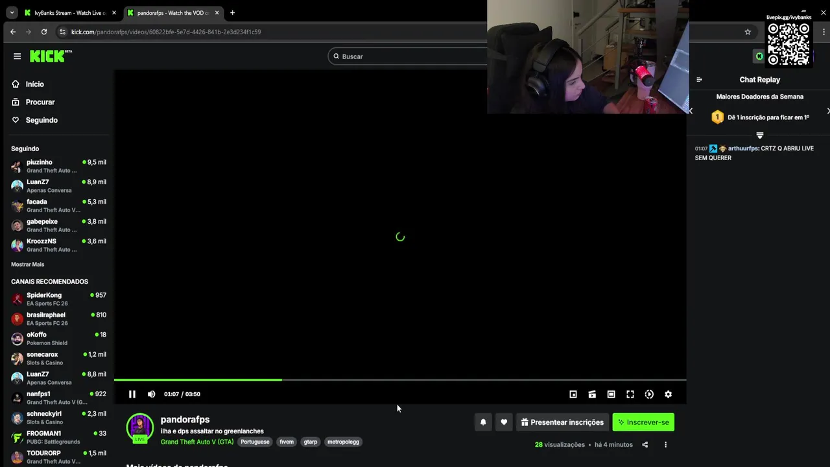The width and height of the screenshot is (830, 467).
Task: Open the player settings gear
Action: tap(668, 394)
